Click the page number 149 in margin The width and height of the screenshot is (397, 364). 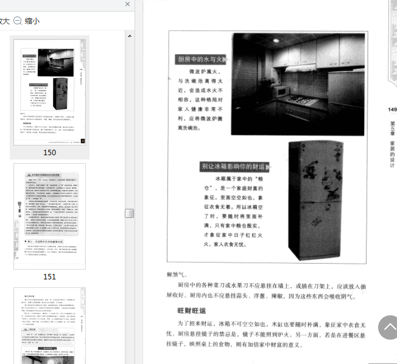click(392, 110)
